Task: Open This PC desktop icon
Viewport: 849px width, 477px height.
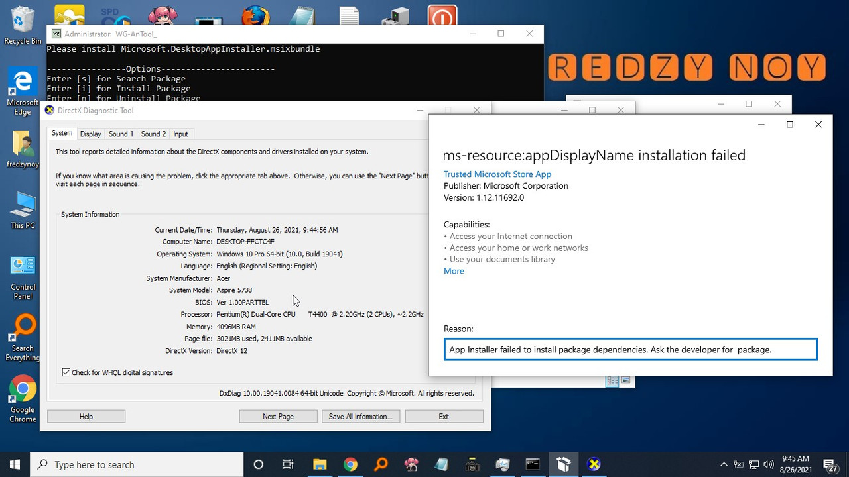Action: click(23, 210)
